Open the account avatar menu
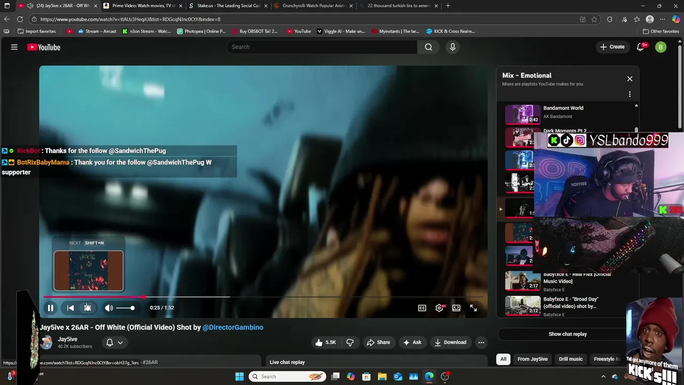This screenshot has width=684, height=385. pyautogui.click(x=660, y=47)
